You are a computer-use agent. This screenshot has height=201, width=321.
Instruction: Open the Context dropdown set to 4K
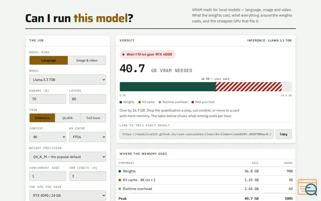[48, 137]
